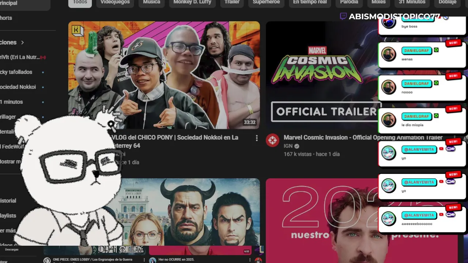Click the red live indicator icon
This screenshot has height=263, width=468.
pos(43,57)
